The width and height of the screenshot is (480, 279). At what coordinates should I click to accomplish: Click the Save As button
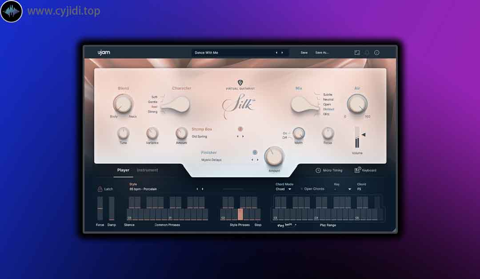[x=322, y=52]
